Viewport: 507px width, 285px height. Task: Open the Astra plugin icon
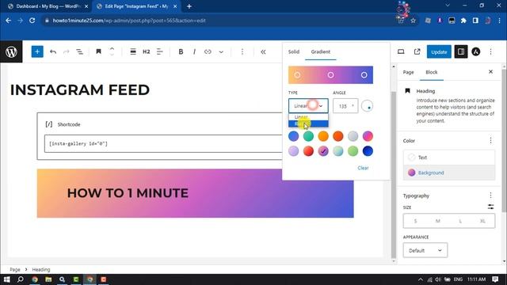pyautogui.click(x=475, y=51)
